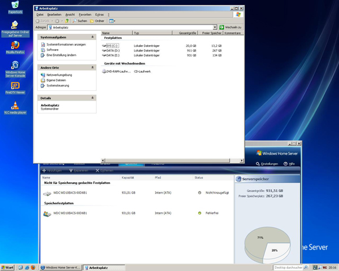
Task: Click Internet Explorer quick launch icon
Action: 27,268
